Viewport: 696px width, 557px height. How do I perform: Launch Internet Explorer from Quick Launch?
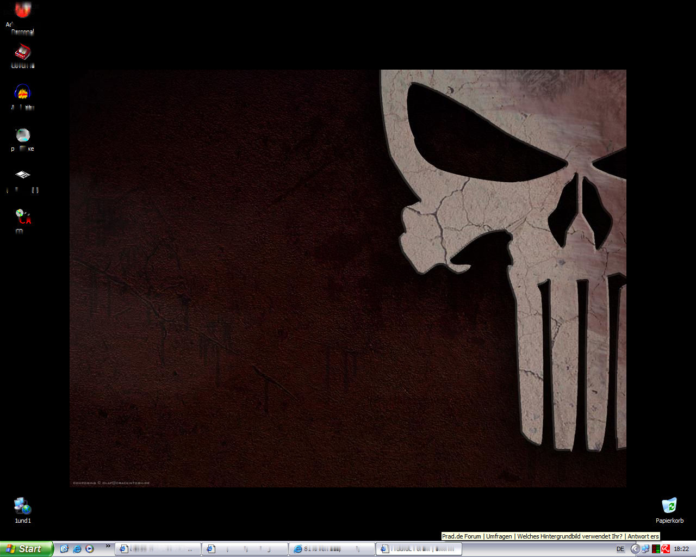click(77, 549)
